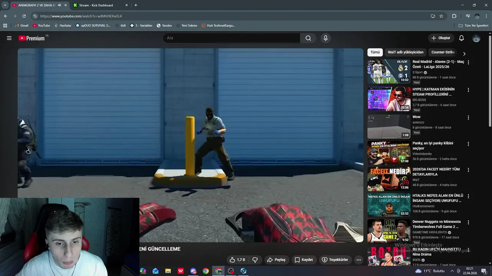Select WaiT adlı yükleyiciden filter chip

click(406, 52)
